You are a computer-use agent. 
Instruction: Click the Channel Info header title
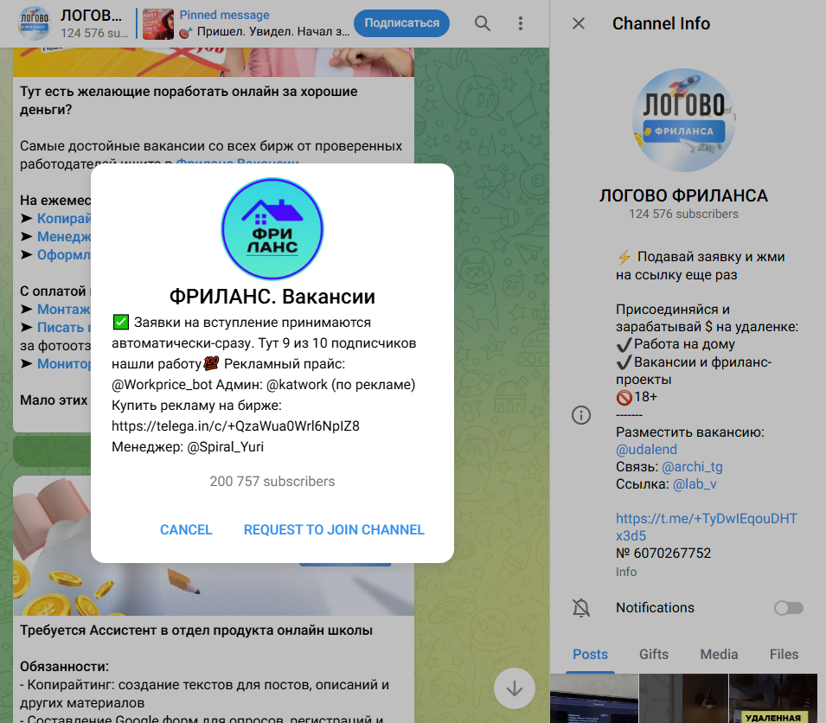tap(661, 23)
